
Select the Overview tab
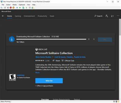tap(45, 99)
